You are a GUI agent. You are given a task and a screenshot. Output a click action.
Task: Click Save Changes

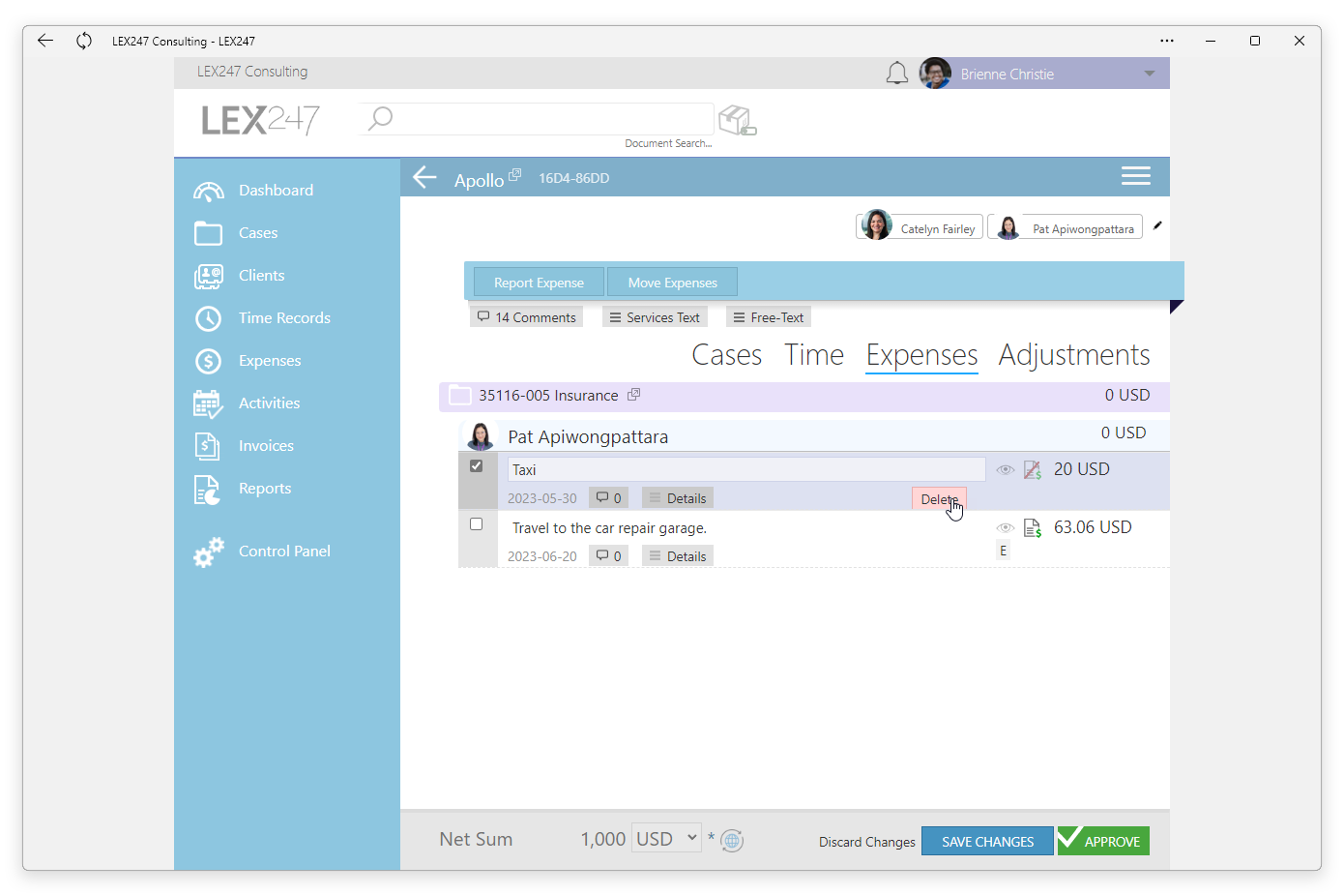[987, 841]
